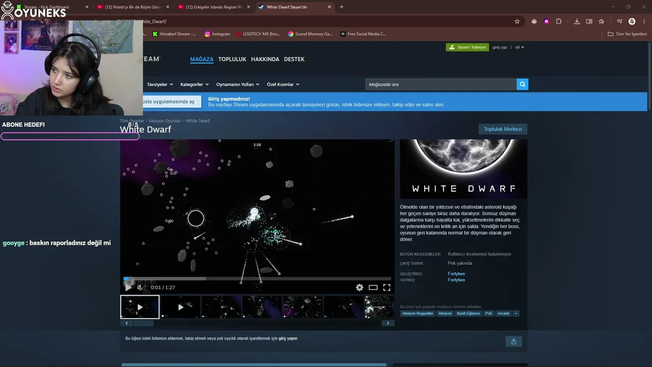This screenshot has width=652, height=367.
Task: Open the Tüm Yer İşaretleri bookmarks folder
Action: tap(627, 34)
